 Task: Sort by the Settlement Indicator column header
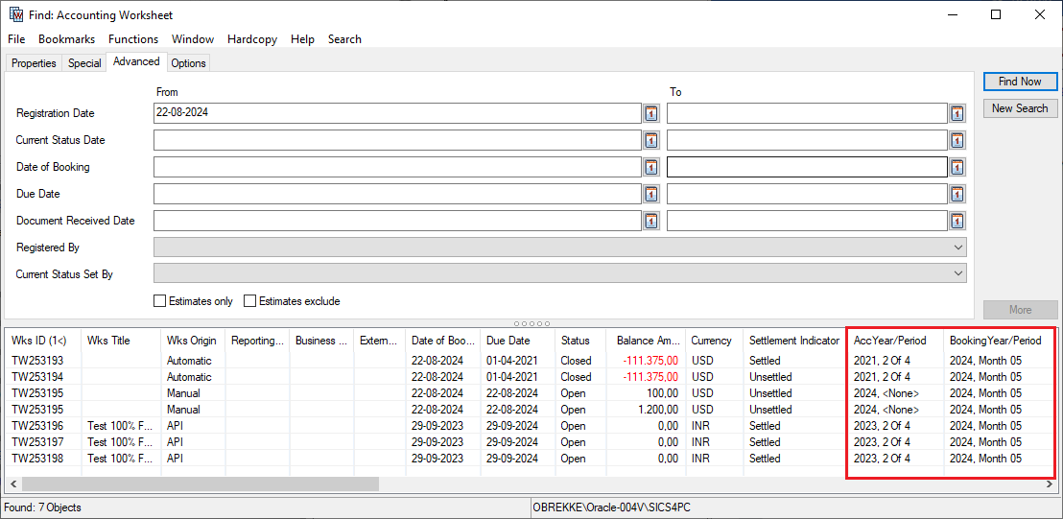(x=793, y=341)
